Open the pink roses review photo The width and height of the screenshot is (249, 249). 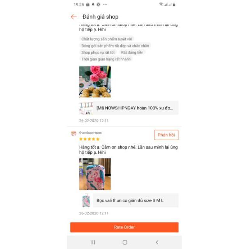tap(95, 82)
